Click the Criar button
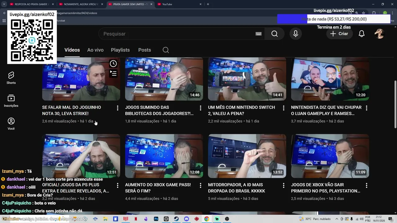The image size is (397, 223). 339,34
